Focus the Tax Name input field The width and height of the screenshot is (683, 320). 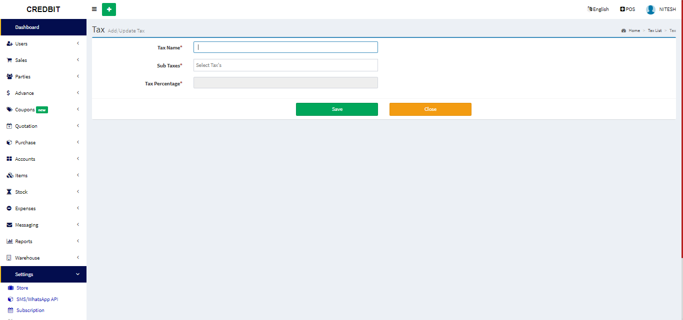[x=285, y=47]
